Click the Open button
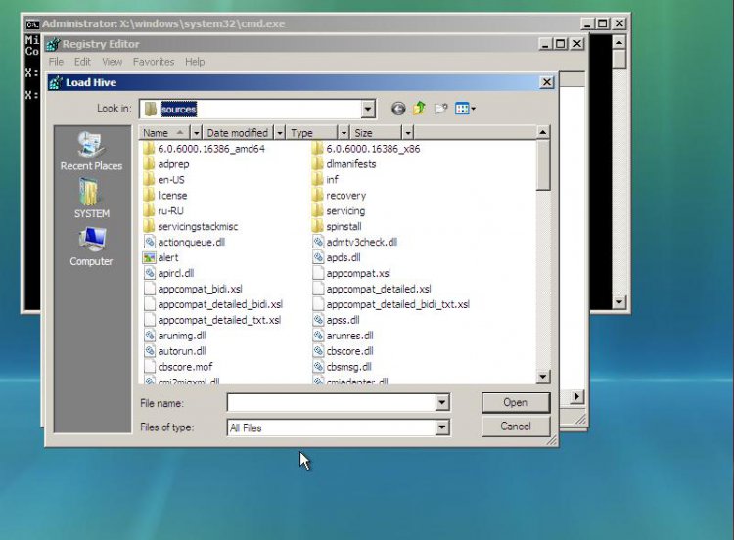This screenshot has width=734, height=540. (516, 402)
